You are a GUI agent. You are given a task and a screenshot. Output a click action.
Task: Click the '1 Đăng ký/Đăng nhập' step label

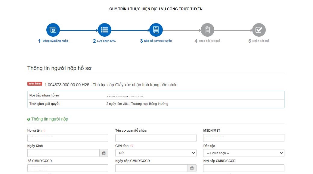53,40
